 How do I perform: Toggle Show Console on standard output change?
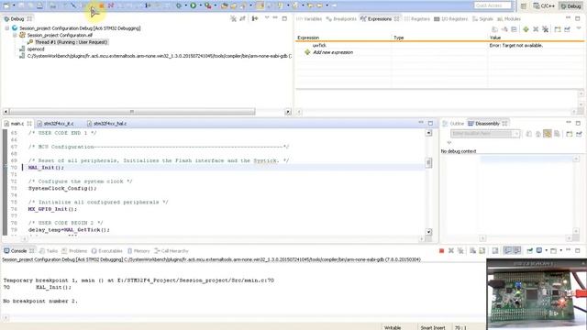point(507,250)
